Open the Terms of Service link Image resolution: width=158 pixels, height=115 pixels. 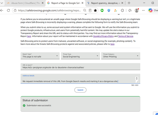tap(125, 36)
